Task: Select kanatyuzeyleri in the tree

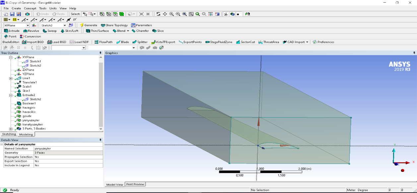Action: (x=33, y=124)
